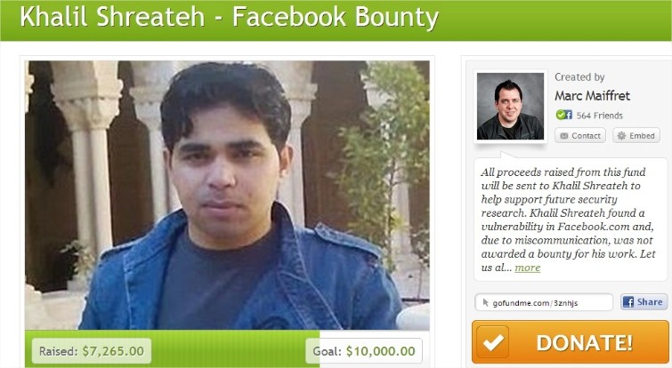Viewport: 672px width, 368px height.
Task: Open the main campaign photo
Action: (227, 196)
